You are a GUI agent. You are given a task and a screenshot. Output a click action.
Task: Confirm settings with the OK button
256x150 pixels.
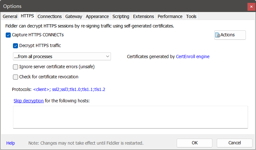point(194,143)
